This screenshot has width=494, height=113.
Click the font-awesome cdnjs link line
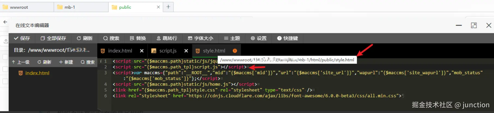(x=257, y=96)
